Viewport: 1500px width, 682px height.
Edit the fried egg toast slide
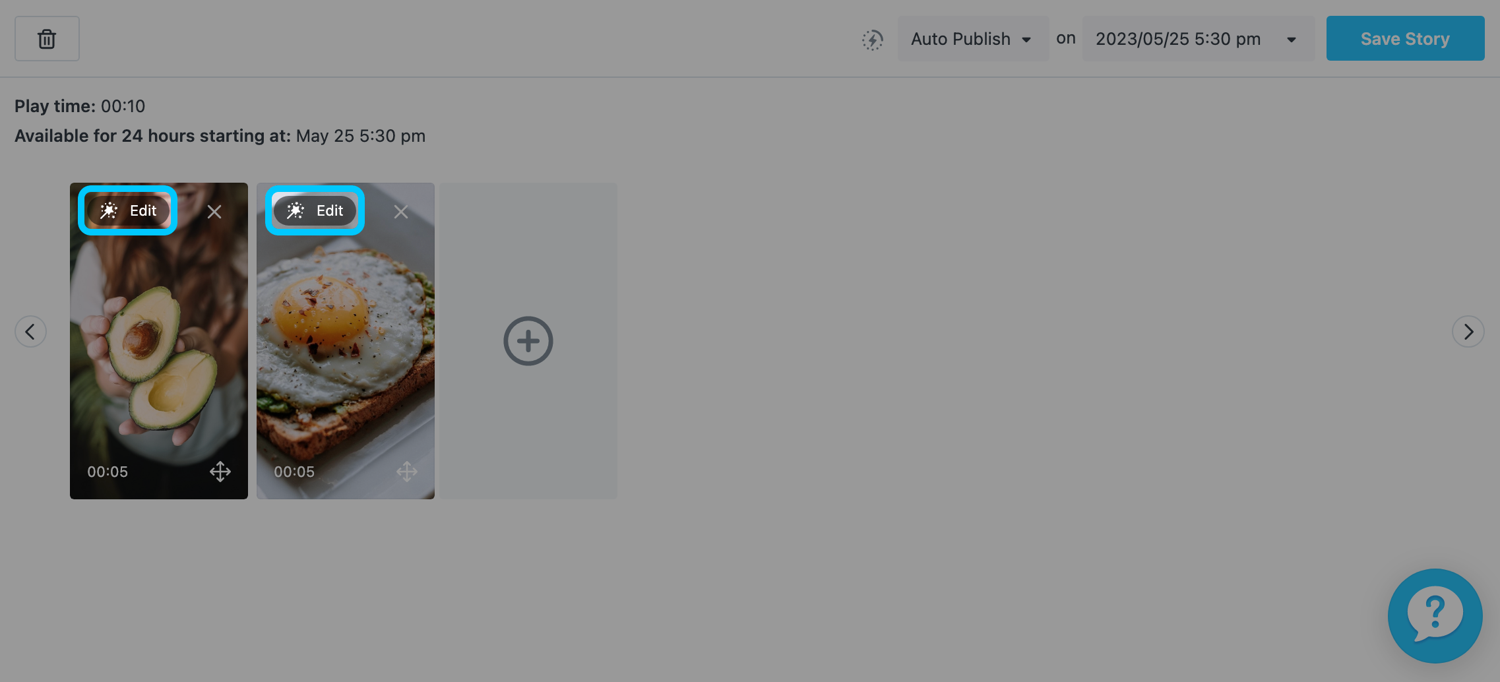[315, 210]
